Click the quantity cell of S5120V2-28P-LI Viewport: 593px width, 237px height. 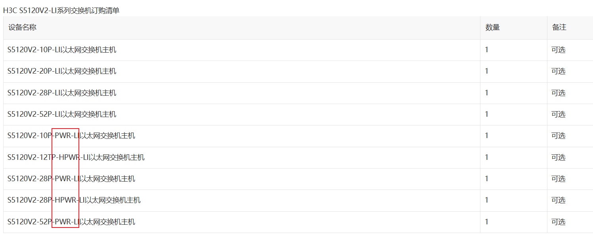click(487, 93)
